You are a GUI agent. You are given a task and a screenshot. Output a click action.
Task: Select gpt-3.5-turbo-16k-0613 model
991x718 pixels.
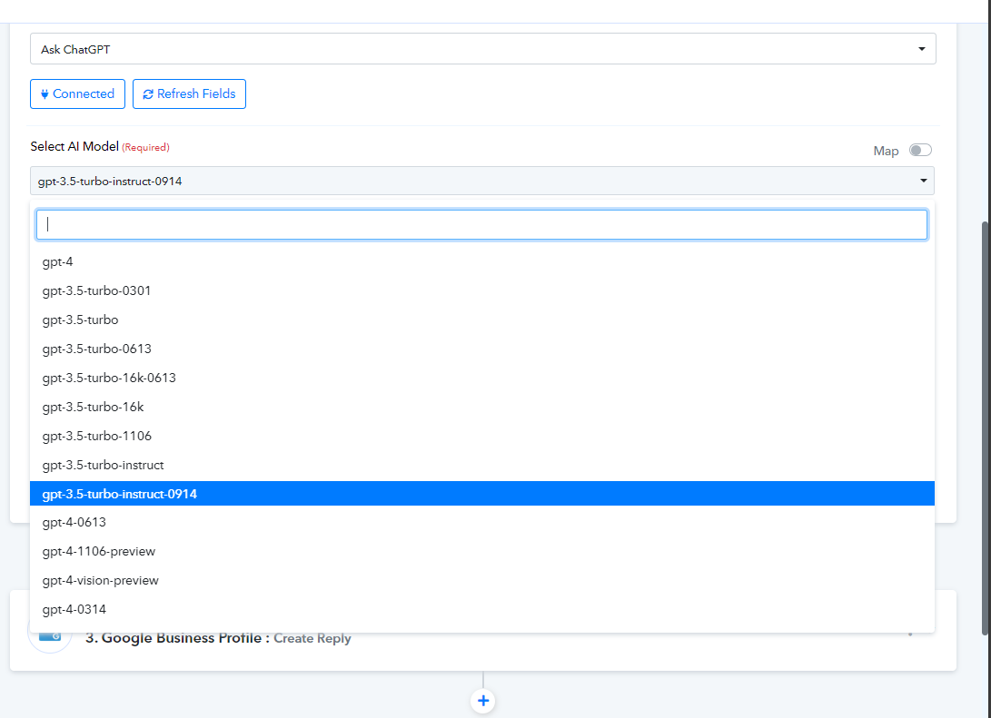tap(482, 378)
